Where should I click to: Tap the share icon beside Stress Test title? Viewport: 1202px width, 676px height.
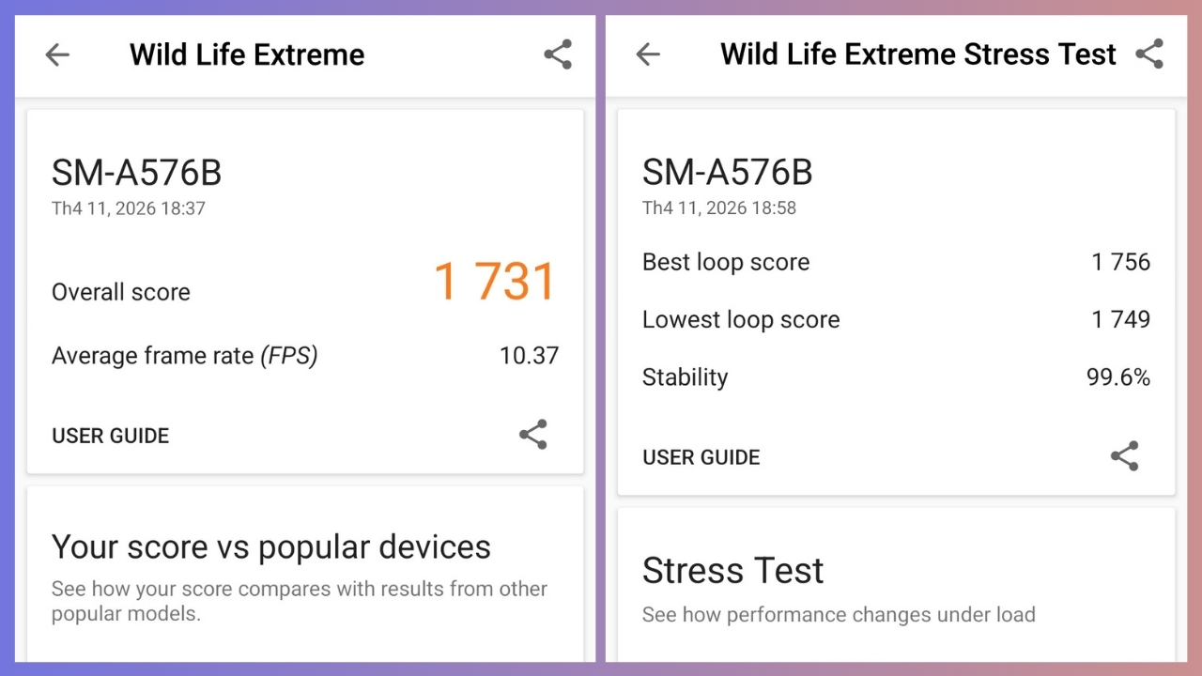coord(1149,54)
